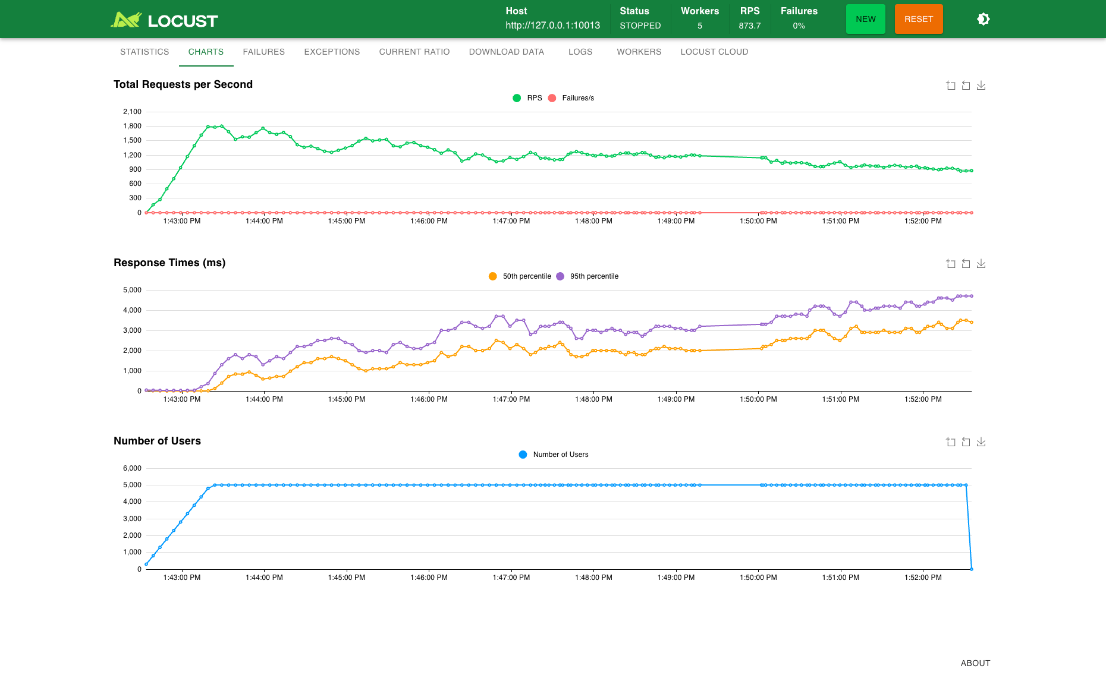Viewport: 1106px width, 675px height.
Task: Download Response Times chart image
Action: (x=981, y=264)
